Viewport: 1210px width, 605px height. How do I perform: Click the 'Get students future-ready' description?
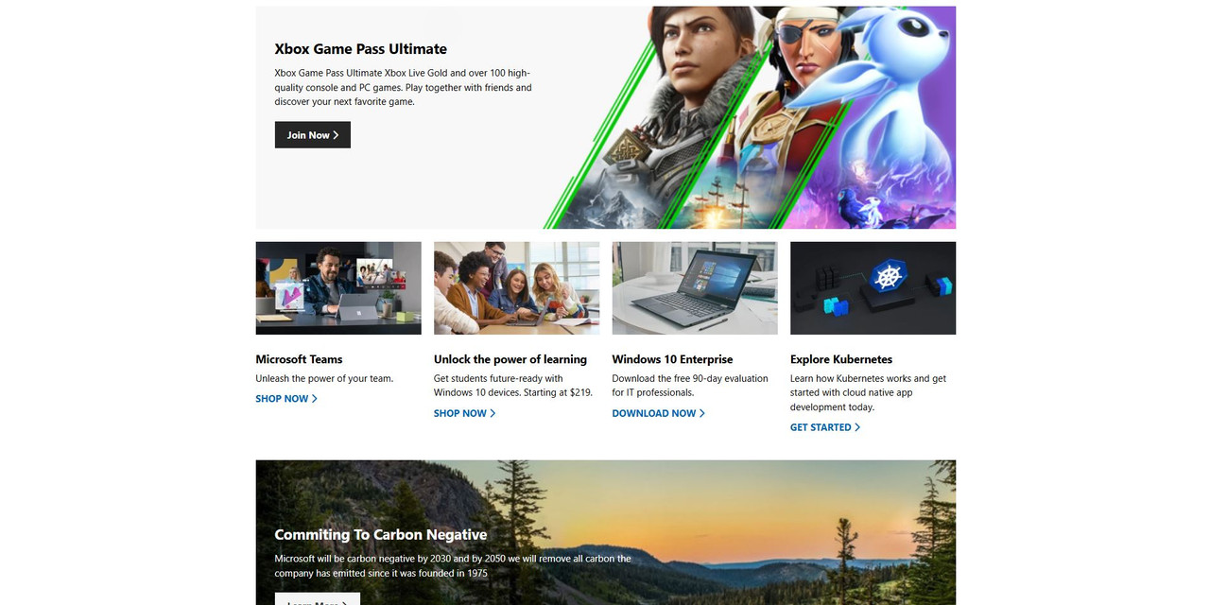click(x=513, y=386)
